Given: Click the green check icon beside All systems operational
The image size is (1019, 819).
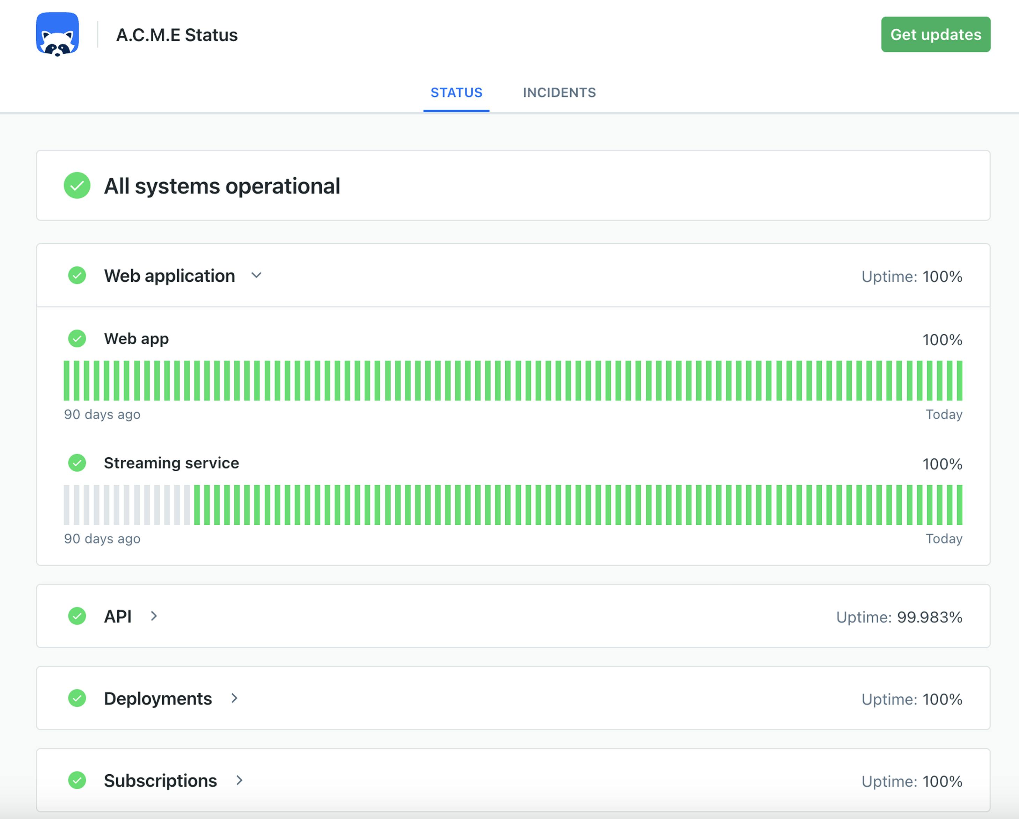Looking at the screenshot, I should click(x=77, y=185).
